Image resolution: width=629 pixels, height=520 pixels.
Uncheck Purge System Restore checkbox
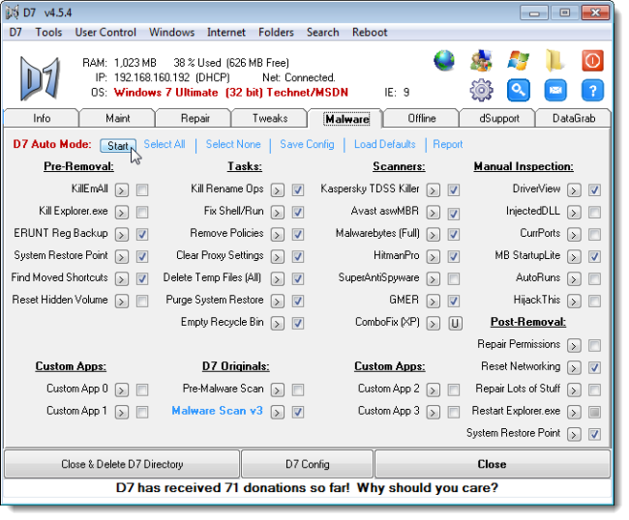(298, 301)
